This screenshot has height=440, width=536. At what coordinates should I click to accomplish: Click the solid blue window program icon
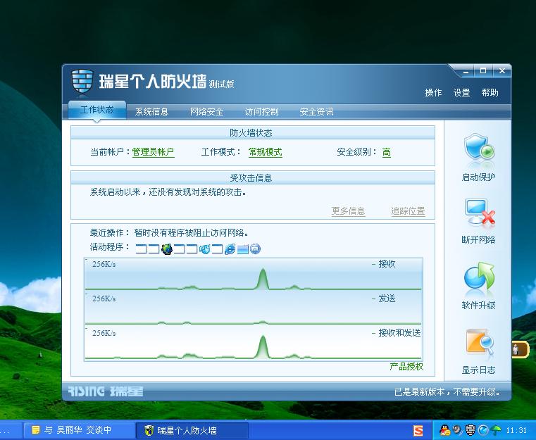coord(243,249)
